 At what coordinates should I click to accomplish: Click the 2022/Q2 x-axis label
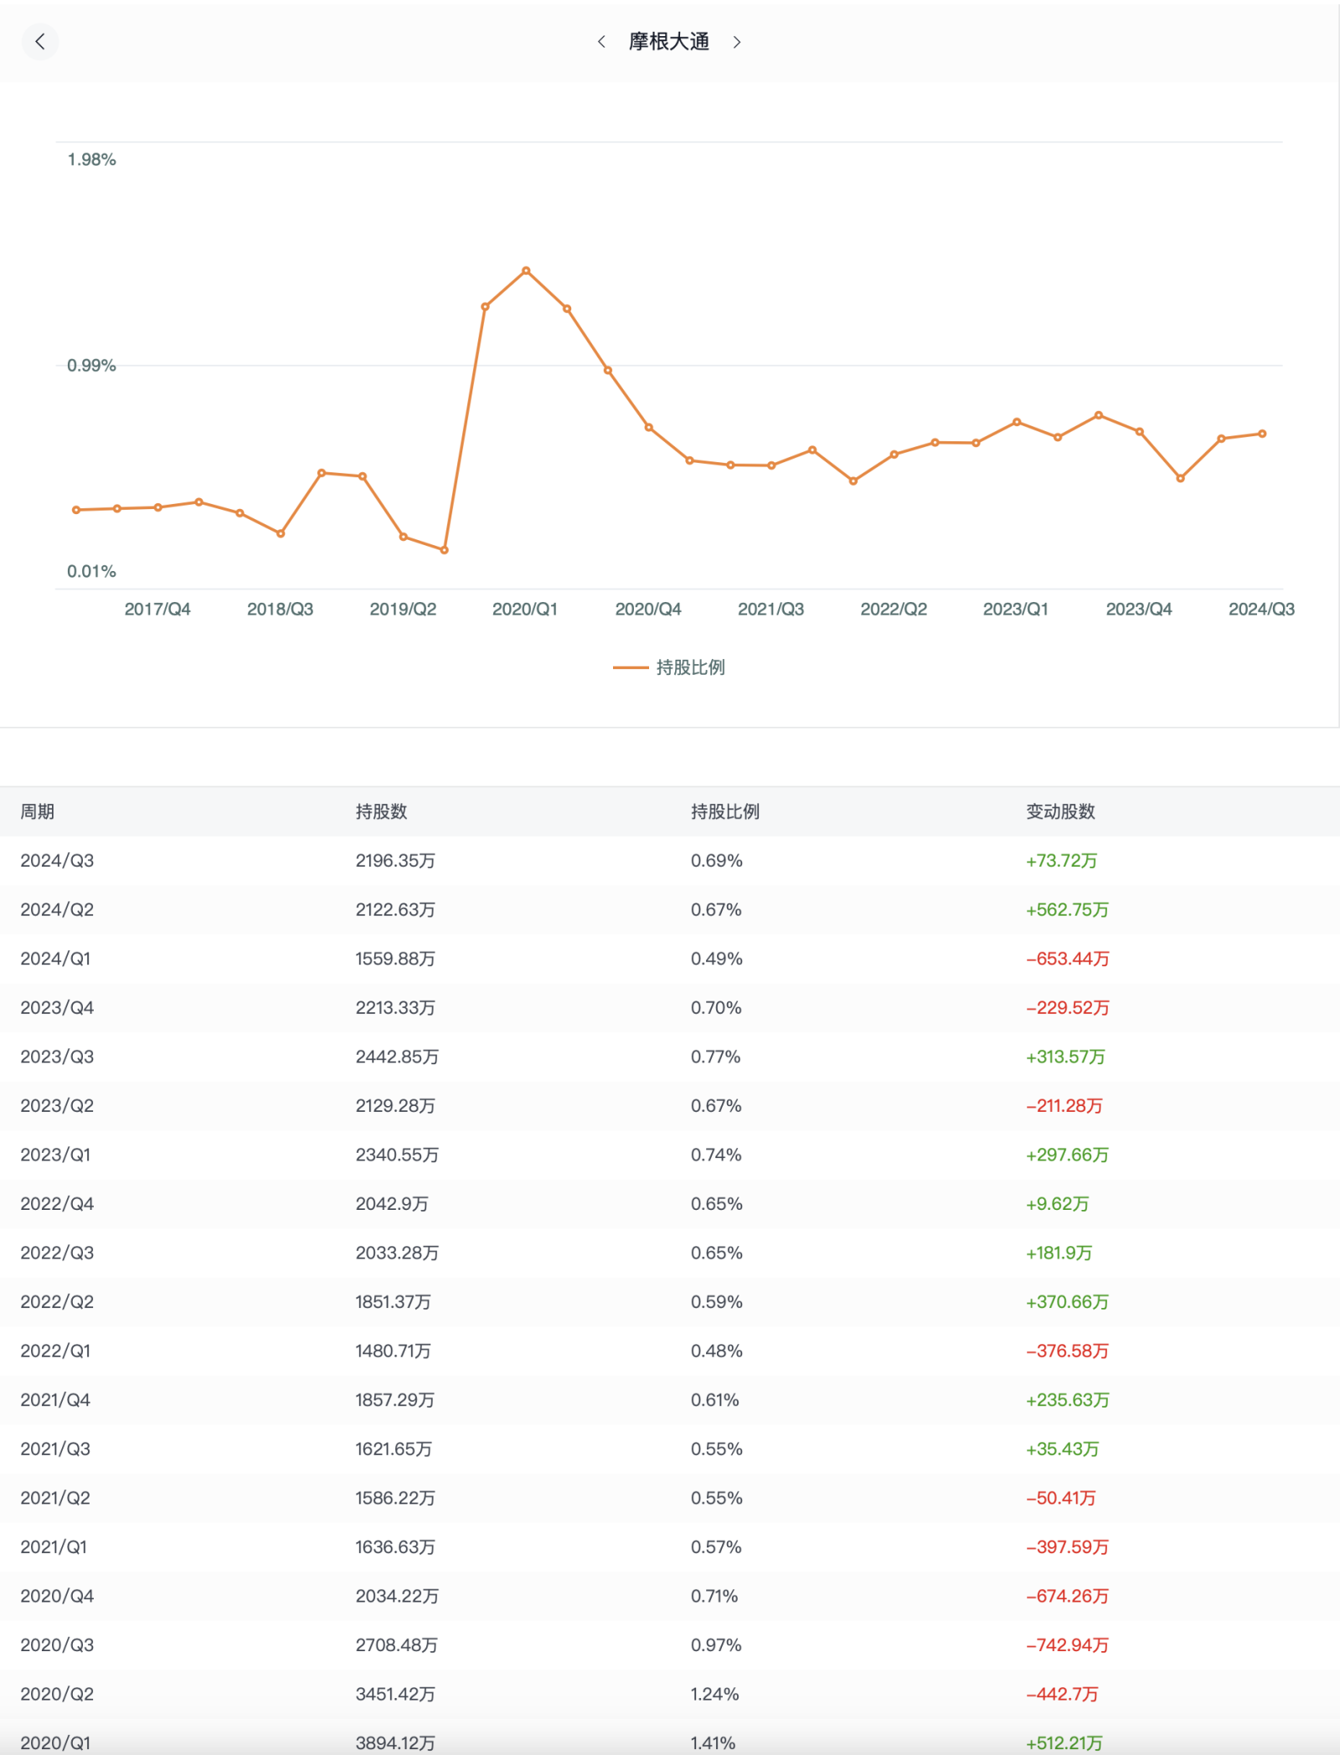point(894,609)
